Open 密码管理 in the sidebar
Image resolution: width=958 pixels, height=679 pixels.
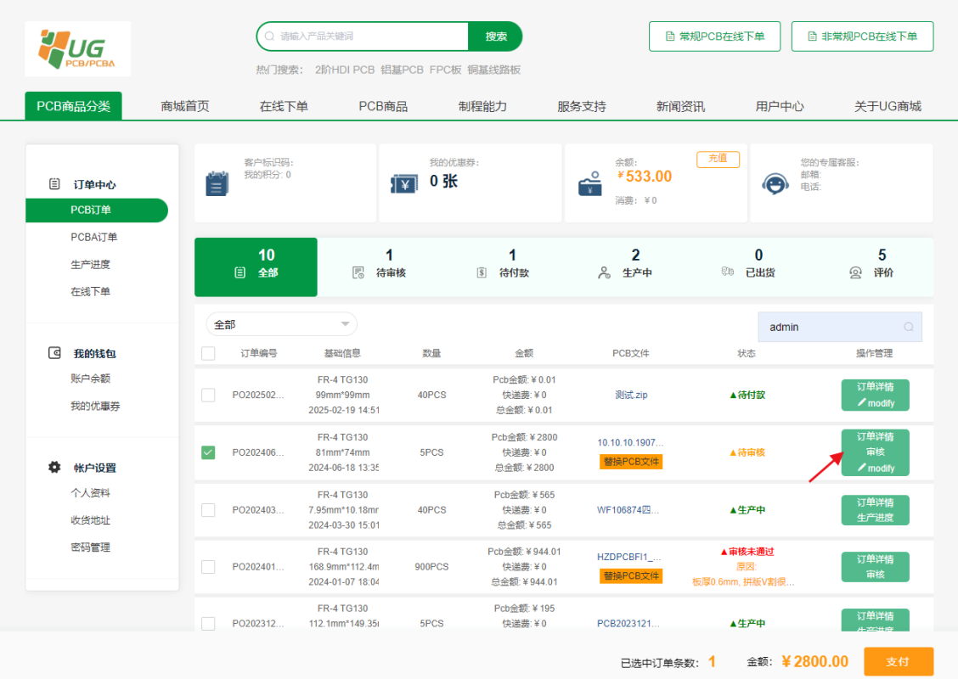point(90,547)
